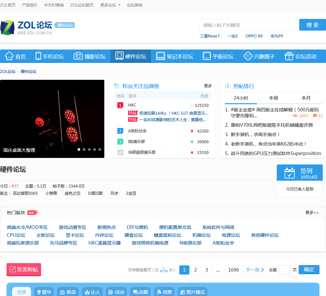Click the 粉丝关注品牌榜 grid icon
This screenshot has width=326, height=296.
click(x=117, y=86)
